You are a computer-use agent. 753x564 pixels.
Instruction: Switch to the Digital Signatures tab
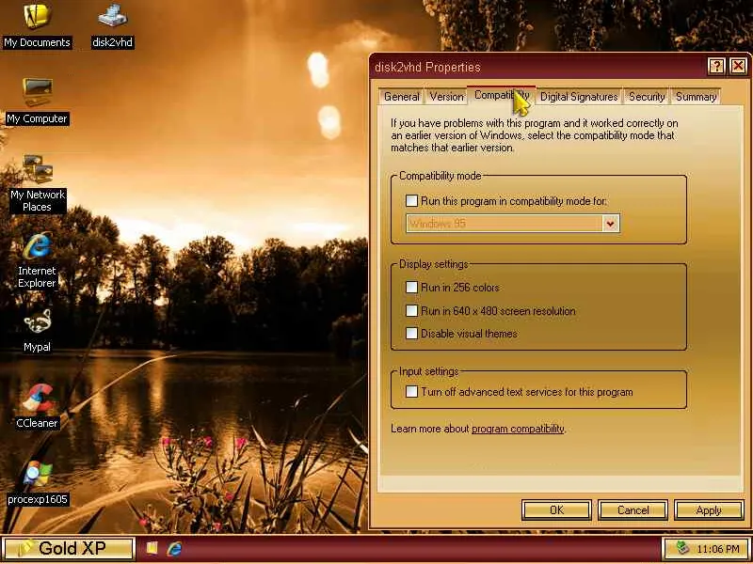coord(579,97)
